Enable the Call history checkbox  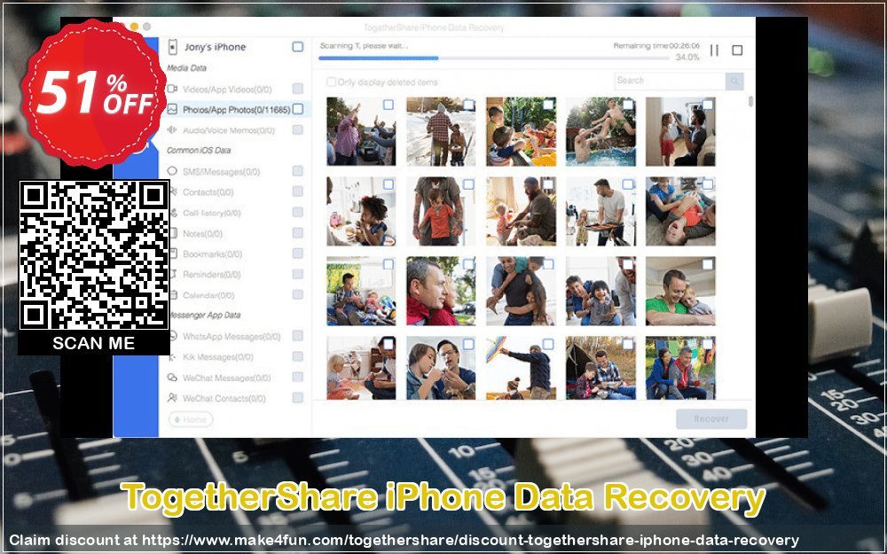[x=297, y=212]
